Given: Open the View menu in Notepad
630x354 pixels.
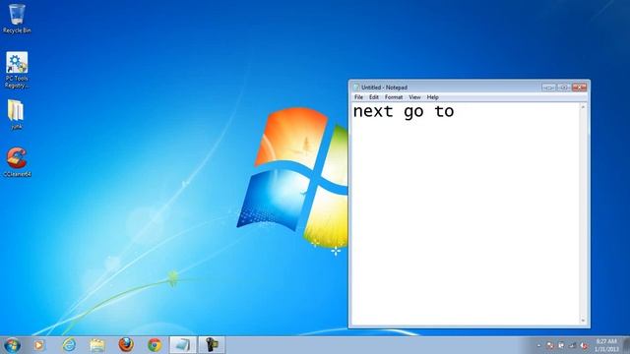Looking at the screenshot, I should tap(414, 97).
